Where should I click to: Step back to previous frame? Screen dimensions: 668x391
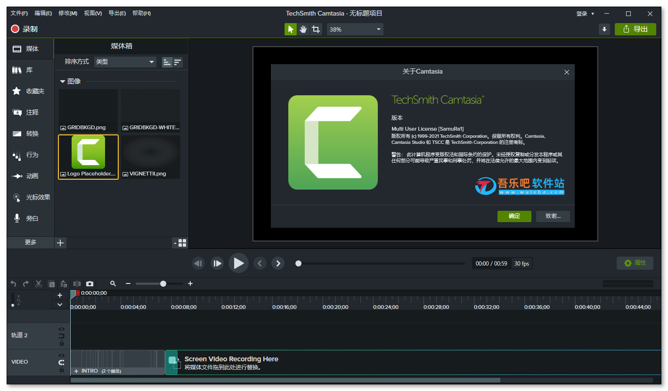(x=198, y=263)
